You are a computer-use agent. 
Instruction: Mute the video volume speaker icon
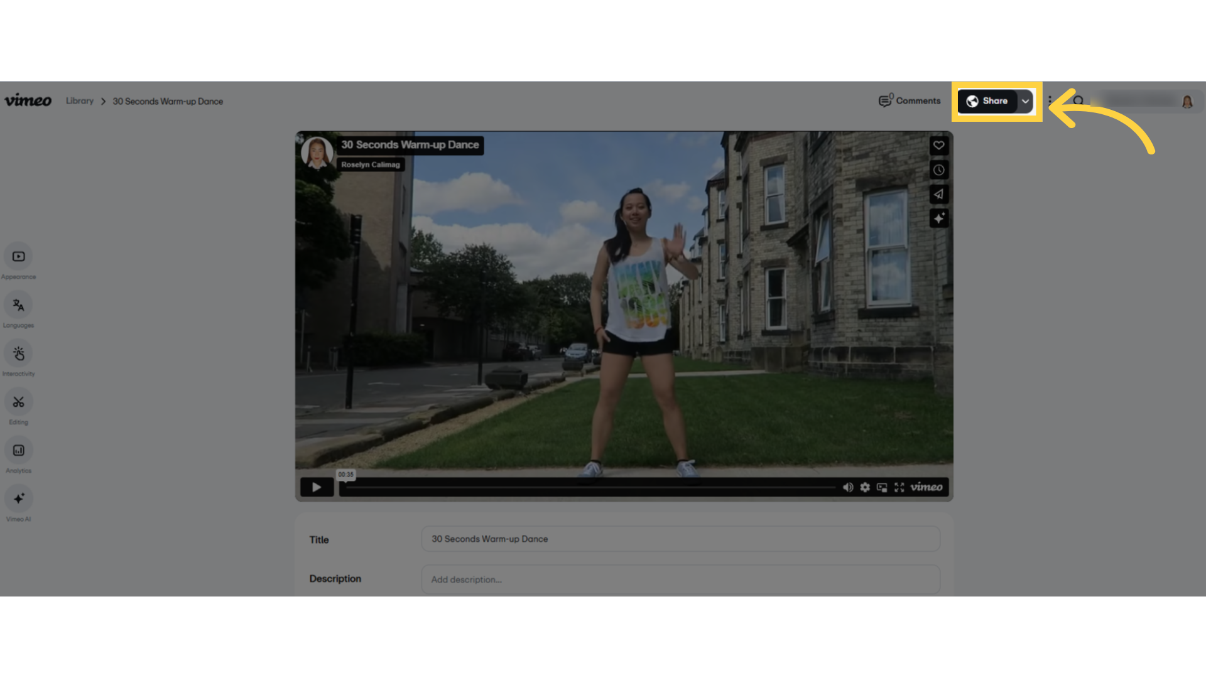pos(848,487)
